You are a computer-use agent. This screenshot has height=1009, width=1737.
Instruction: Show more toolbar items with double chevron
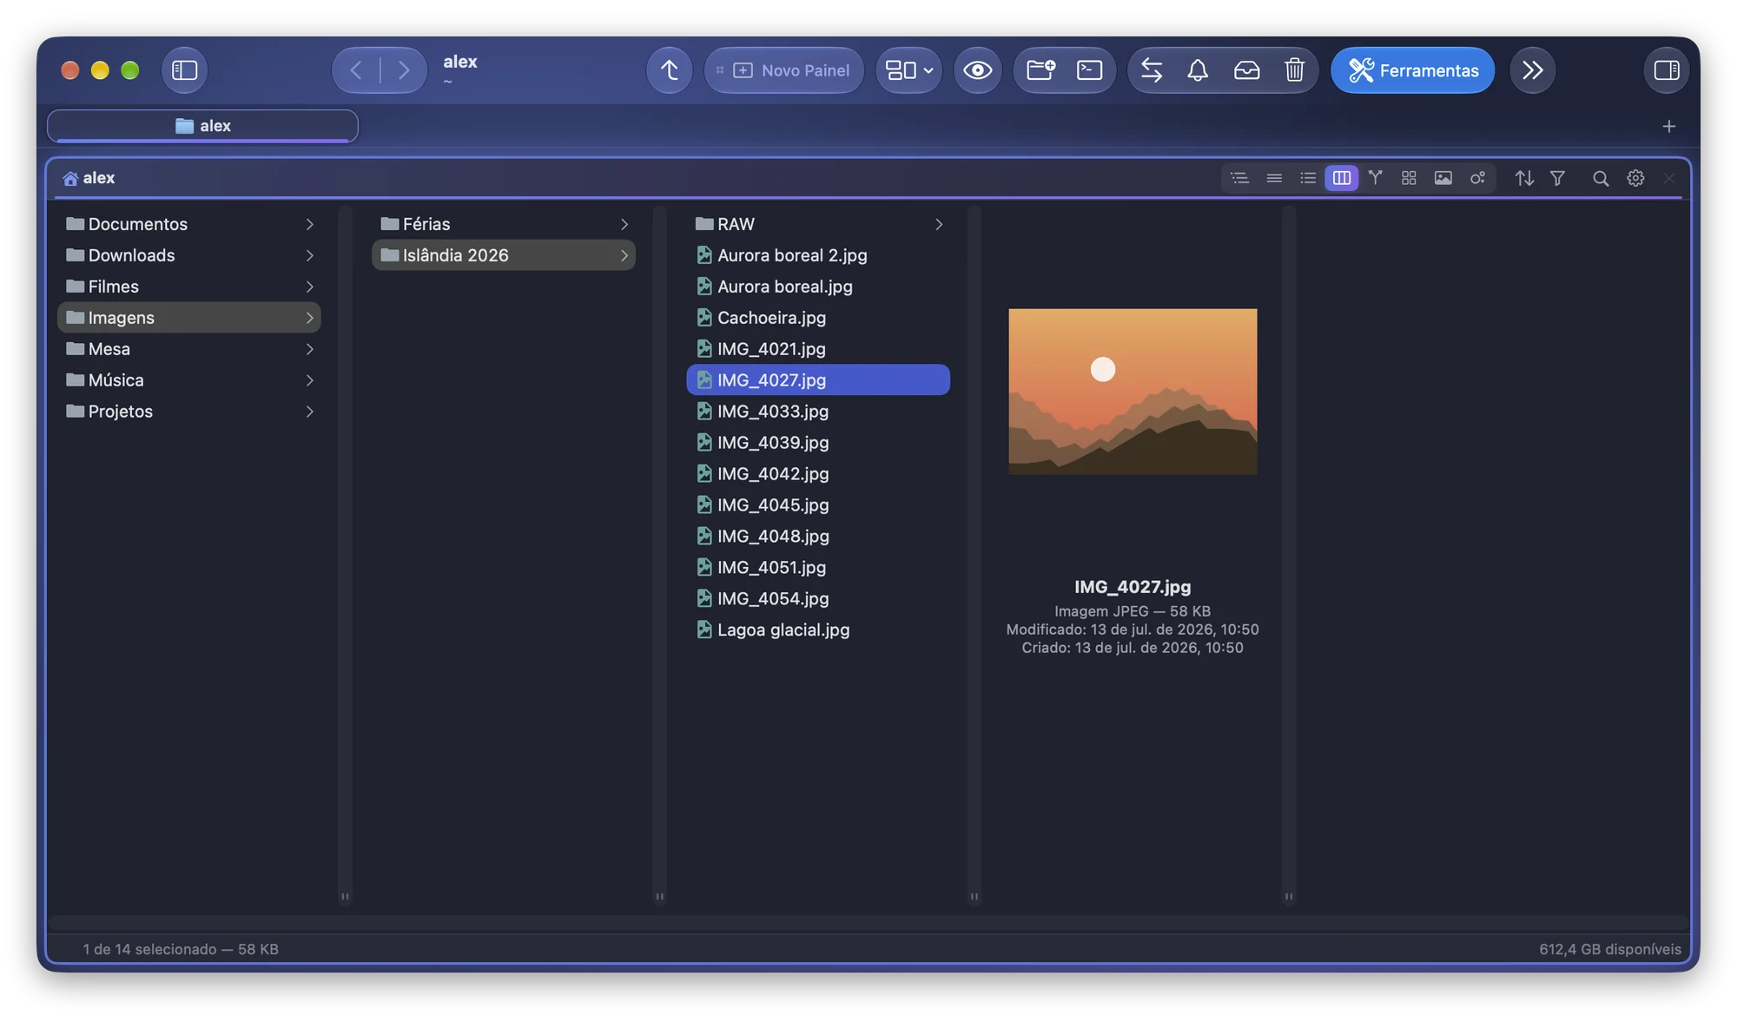1532,70
